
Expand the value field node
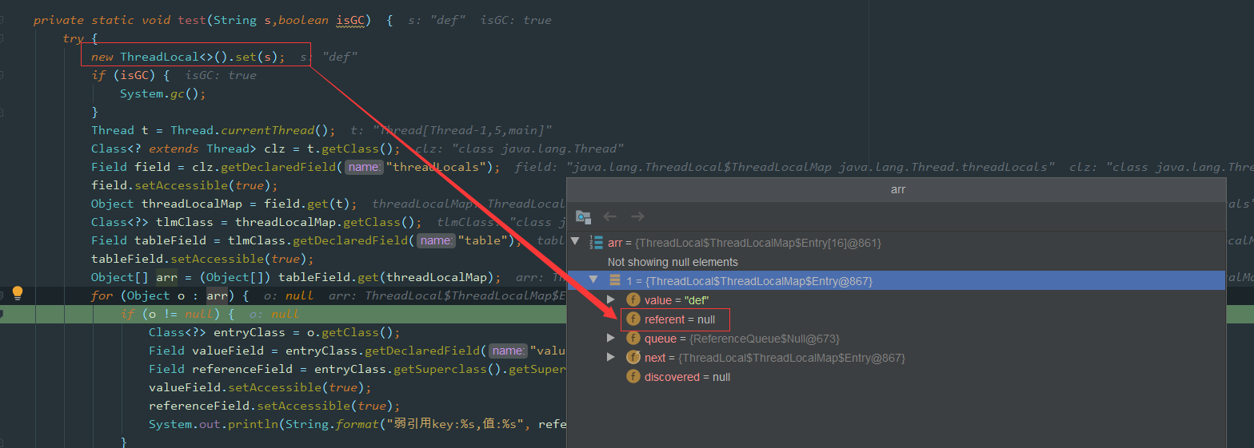tap(611, 300)
